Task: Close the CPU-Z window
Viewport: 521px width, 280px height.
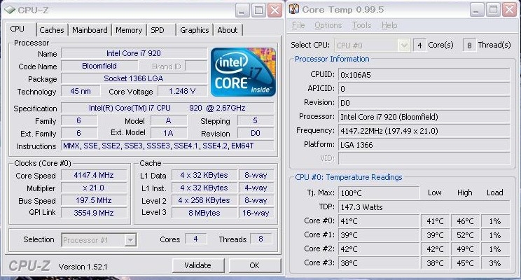Action: 275,10
